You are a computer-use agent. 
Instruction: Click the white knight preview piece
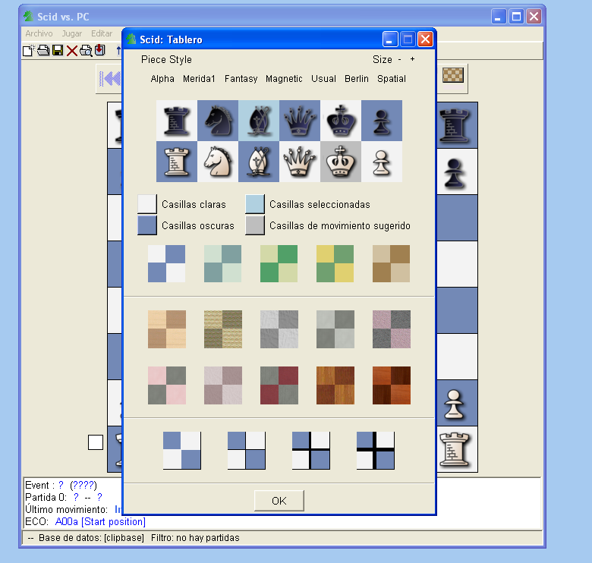(218, 162)
